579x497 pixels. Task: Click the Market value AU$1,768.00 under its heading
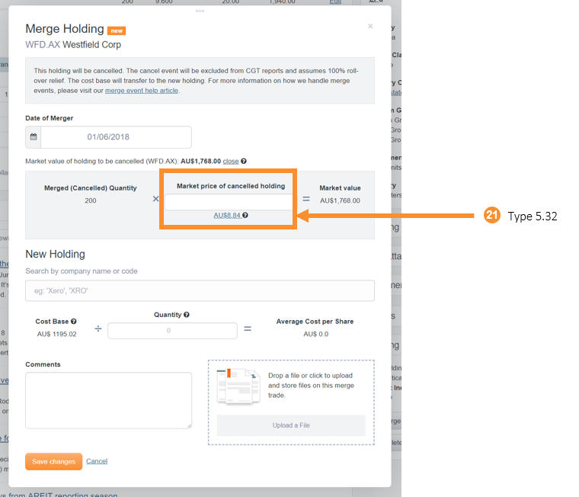[340, 200]
